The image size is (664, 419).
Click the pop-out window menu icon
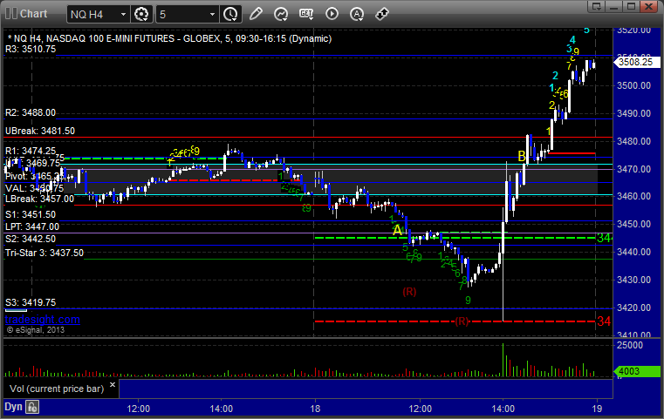click(x=597, y=6)
